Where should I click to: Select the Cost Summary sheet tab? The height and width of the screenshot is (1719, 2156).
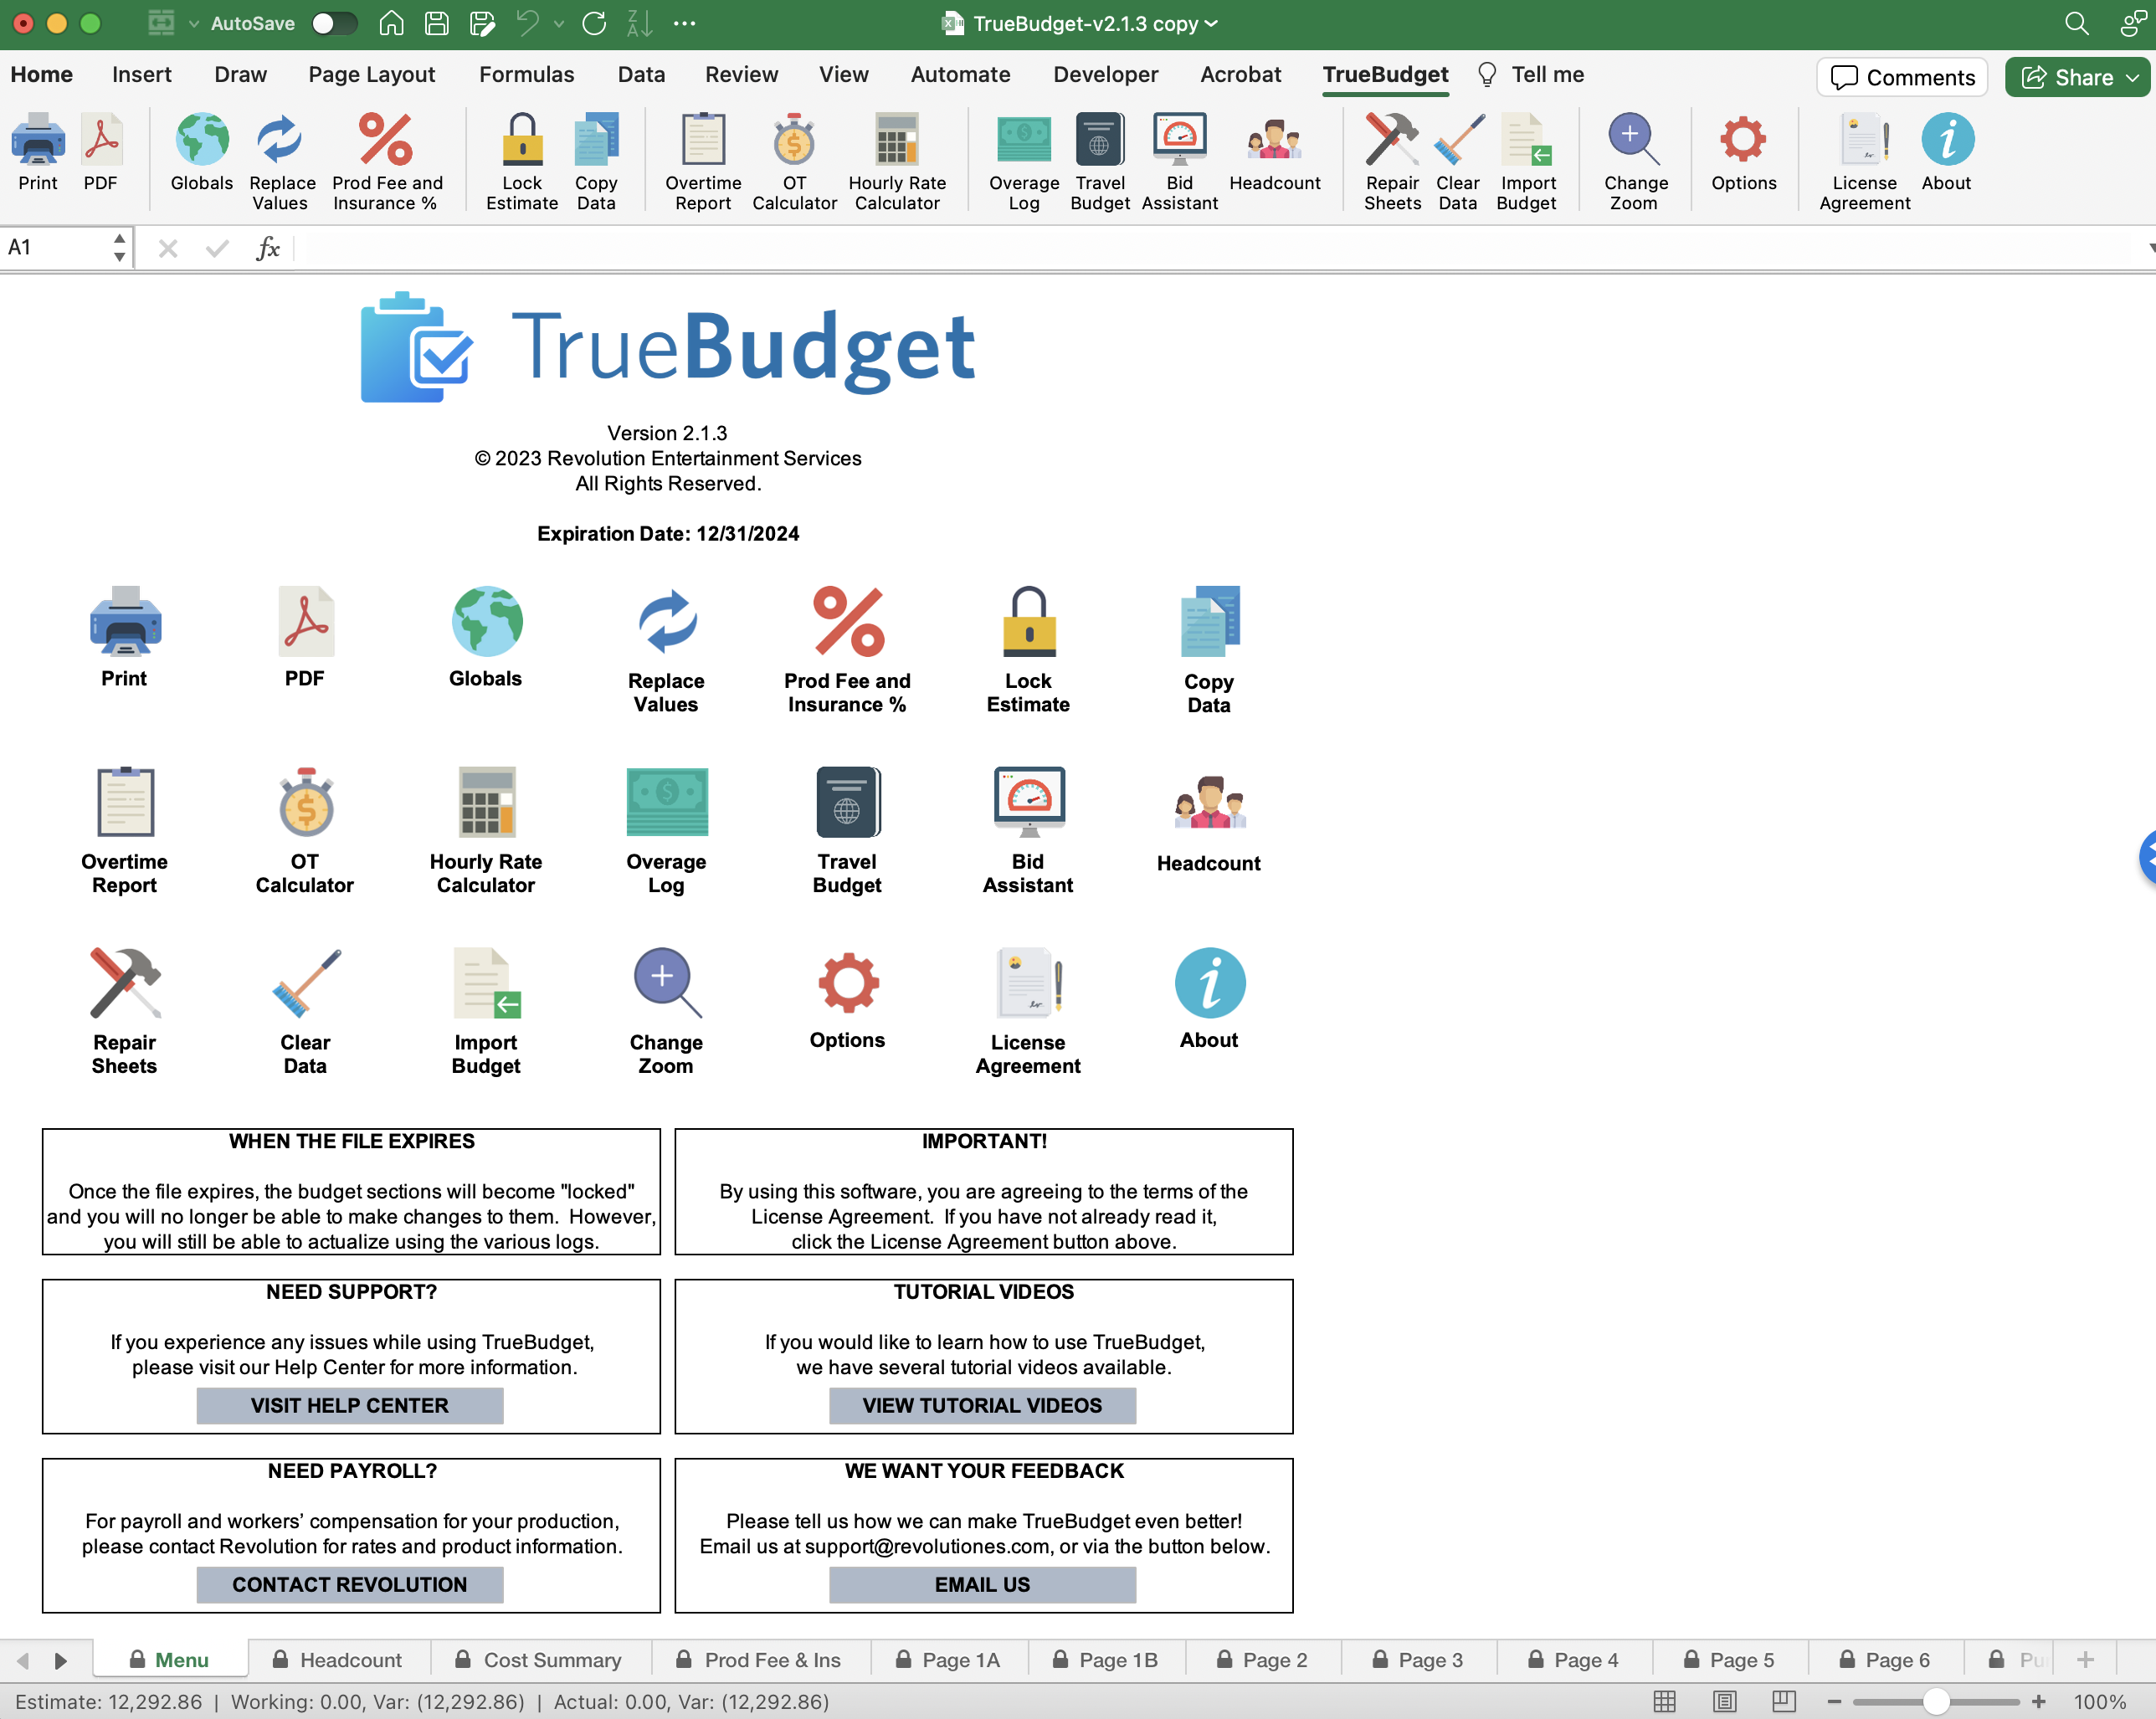point(539,1659)
